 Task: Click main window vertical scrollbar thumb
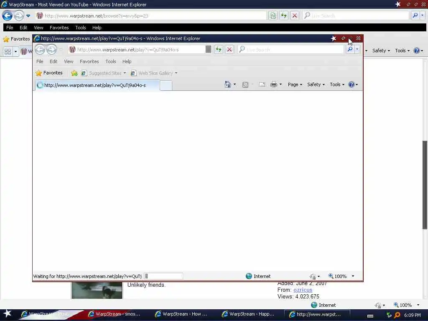(425, 185)
